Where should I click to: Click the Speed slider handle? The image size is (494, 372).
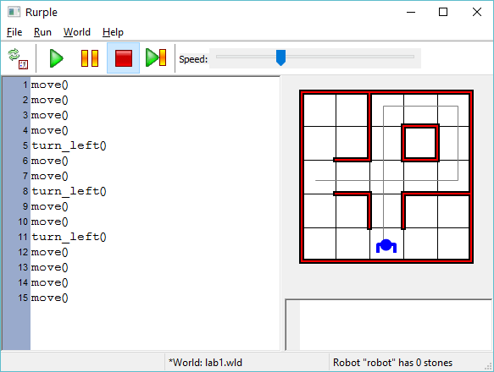point(280,57)
